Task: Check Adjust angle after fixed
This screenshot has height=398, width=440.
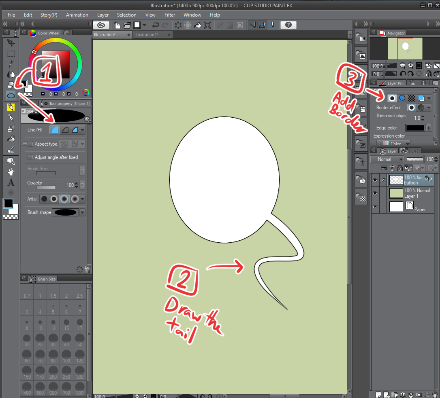Action: click(30, 157)
